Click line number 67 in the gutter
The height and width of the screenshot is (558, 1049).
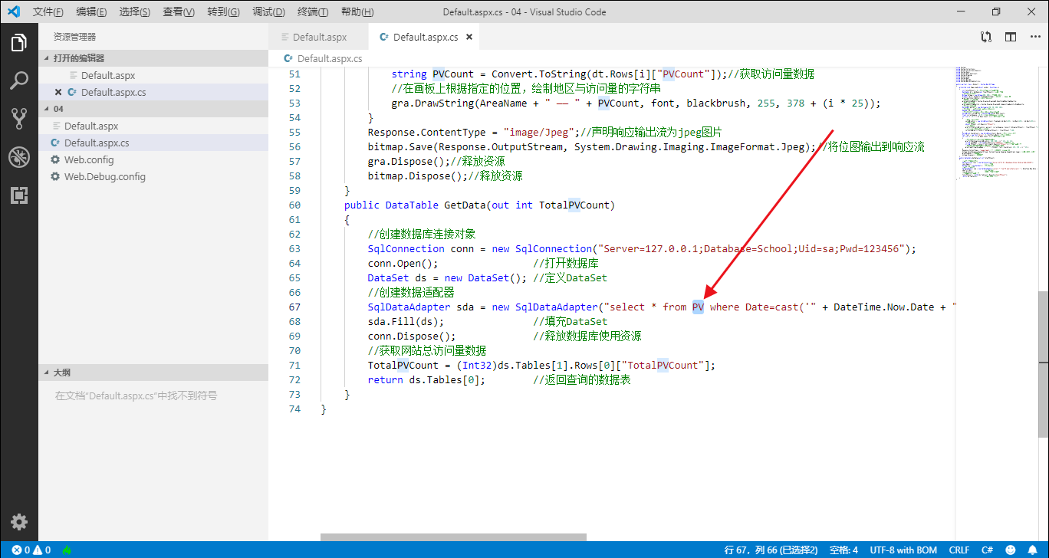pos(294,307)
